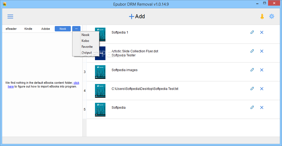Click row number 4 in the list
The image size is (282, 146).
tap(85, 91)
